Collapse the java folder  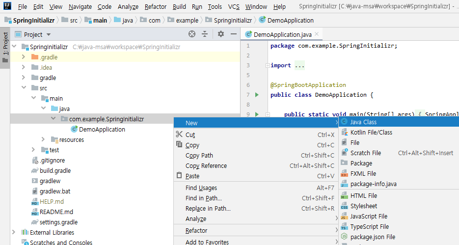[x=44, y=108]
